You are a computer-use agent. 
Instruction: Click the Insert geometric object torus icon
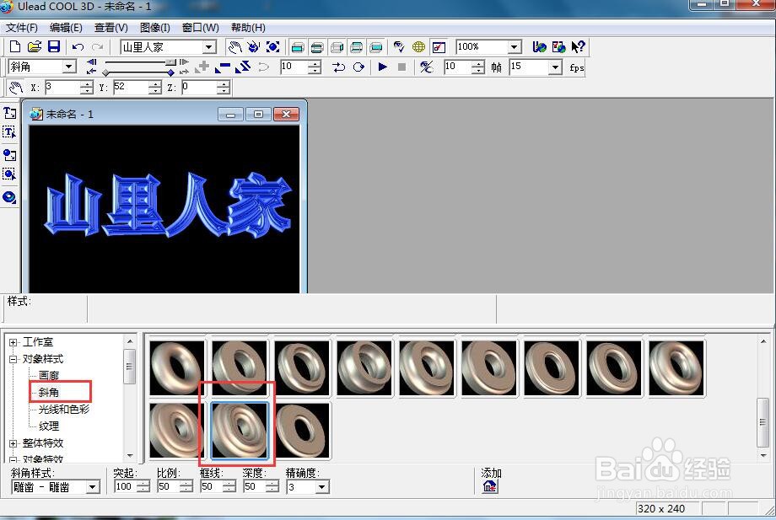coord(9,197)
